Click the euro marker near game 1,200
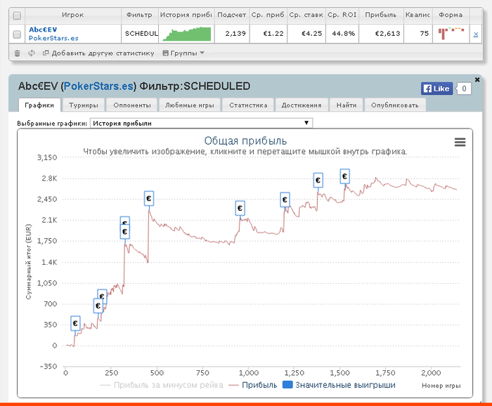The width and height of the screenshot is (492, 406). click(x=285, y=199)
